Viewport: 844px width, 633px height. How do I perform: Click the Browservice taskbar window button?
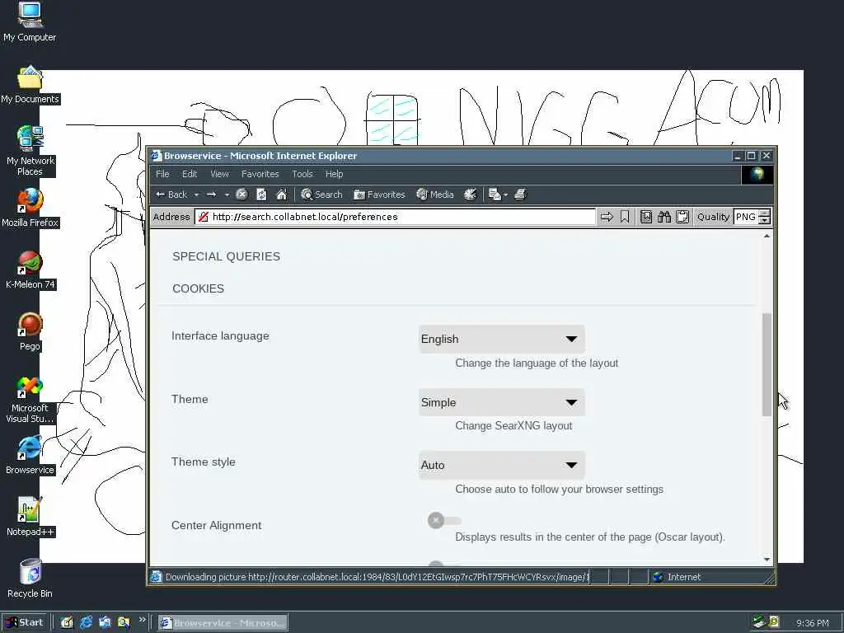(223, 623)
